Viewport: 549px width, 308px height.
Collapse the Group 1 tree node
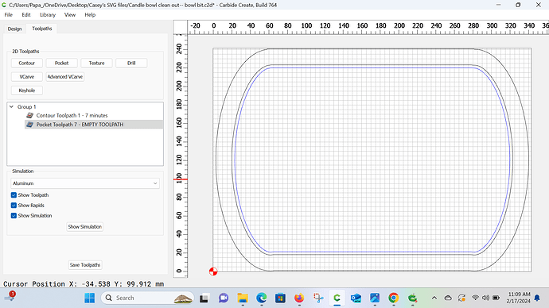pos(12,106)
